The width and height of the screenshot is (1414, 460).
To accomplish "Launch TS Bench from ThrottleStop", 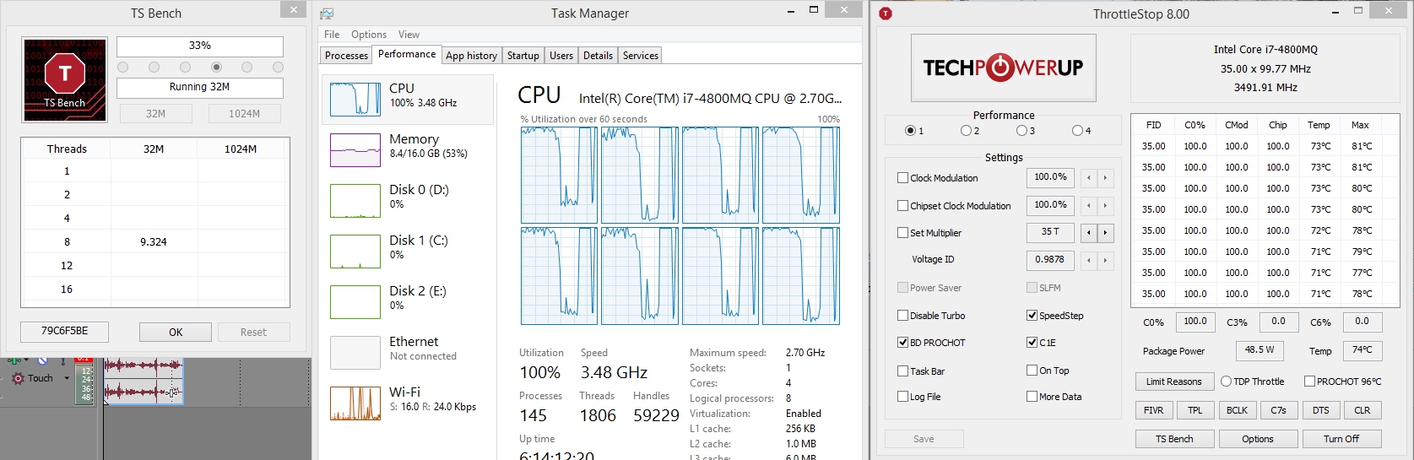I will (1174, 439).
